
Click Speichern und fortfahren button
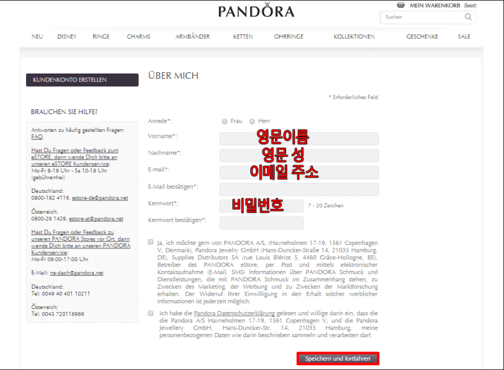tap(338, 358)
